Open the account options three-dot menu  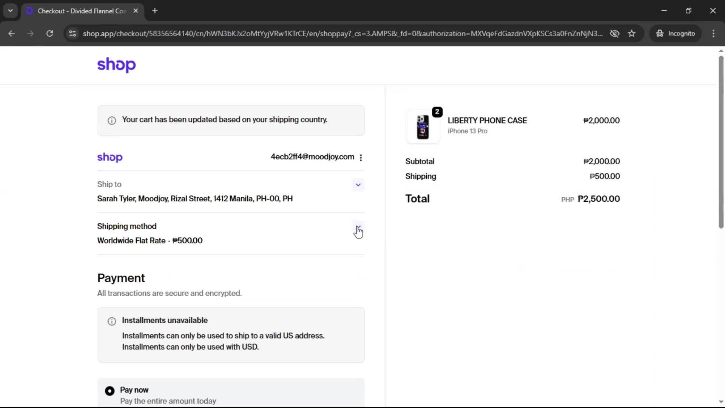pyautogui.click(x=361, y=158)
